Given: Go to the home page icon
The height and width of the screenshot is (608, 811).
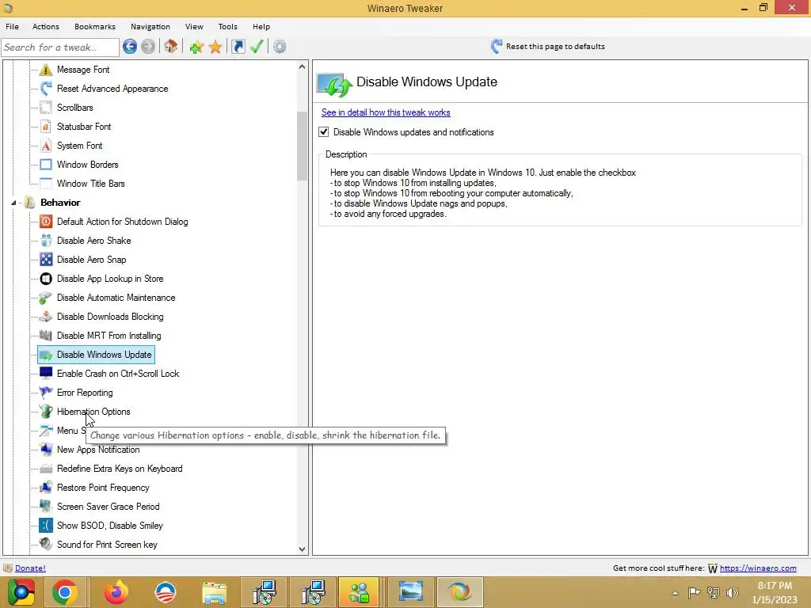Looking at the screenshot, I should 171,47.
